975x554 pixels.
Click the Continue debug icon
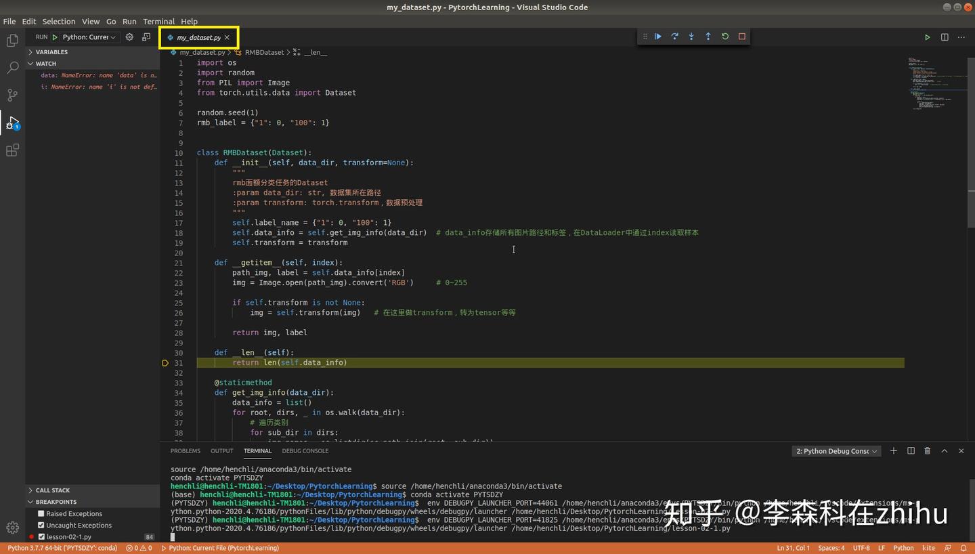click(x=657, y=37)
